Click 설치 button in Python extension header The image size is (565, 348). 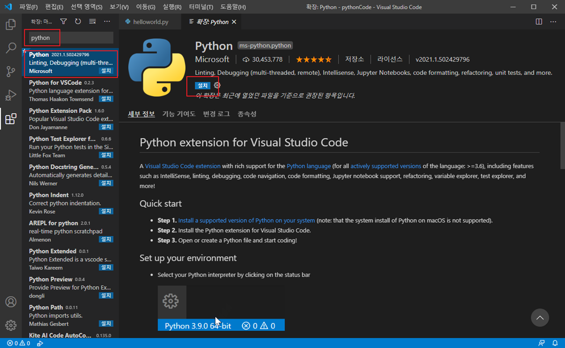[203, 85]
